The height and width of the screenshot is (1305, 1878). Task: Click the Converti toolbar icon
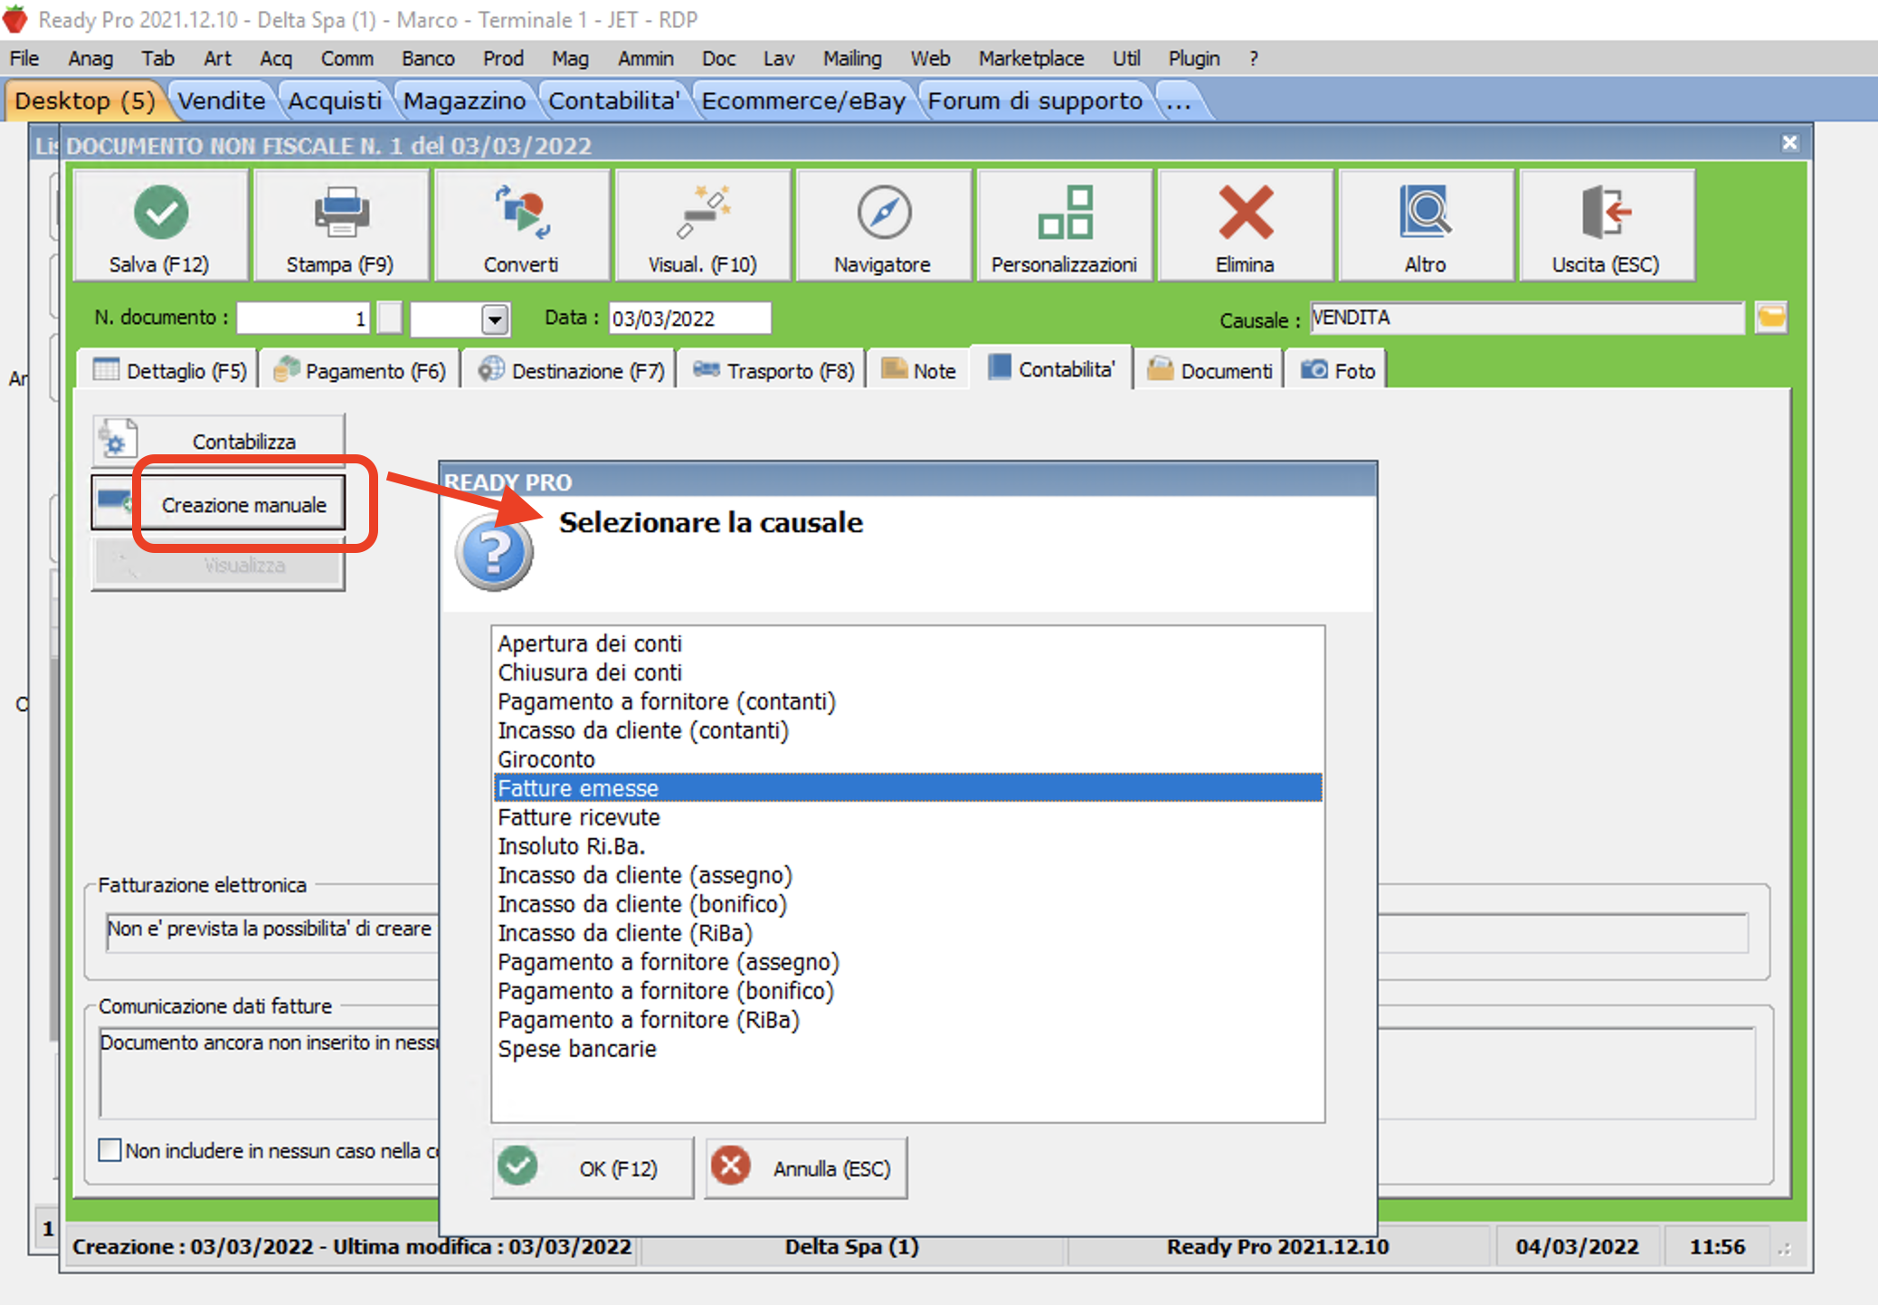tap(522, 212)
